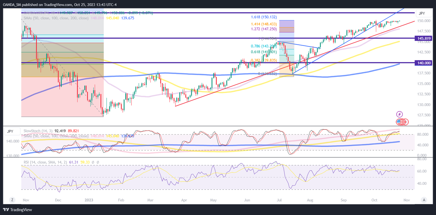
Task: Select the 1.618 (150.132) Fibonacci level label
Action: click(264, 17)
